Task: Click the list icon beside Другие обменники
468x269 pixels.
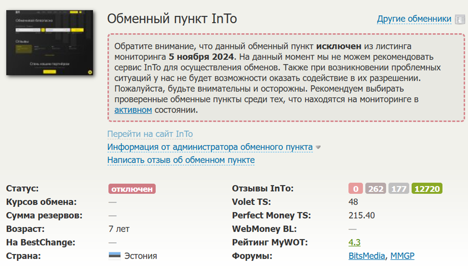Action: pyautogui.click(x=460, y=19)
